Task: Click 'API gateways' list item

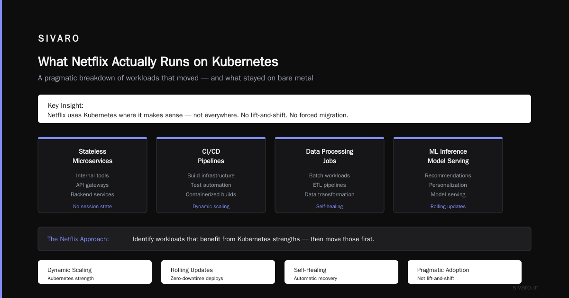Action: coord(92,185)
